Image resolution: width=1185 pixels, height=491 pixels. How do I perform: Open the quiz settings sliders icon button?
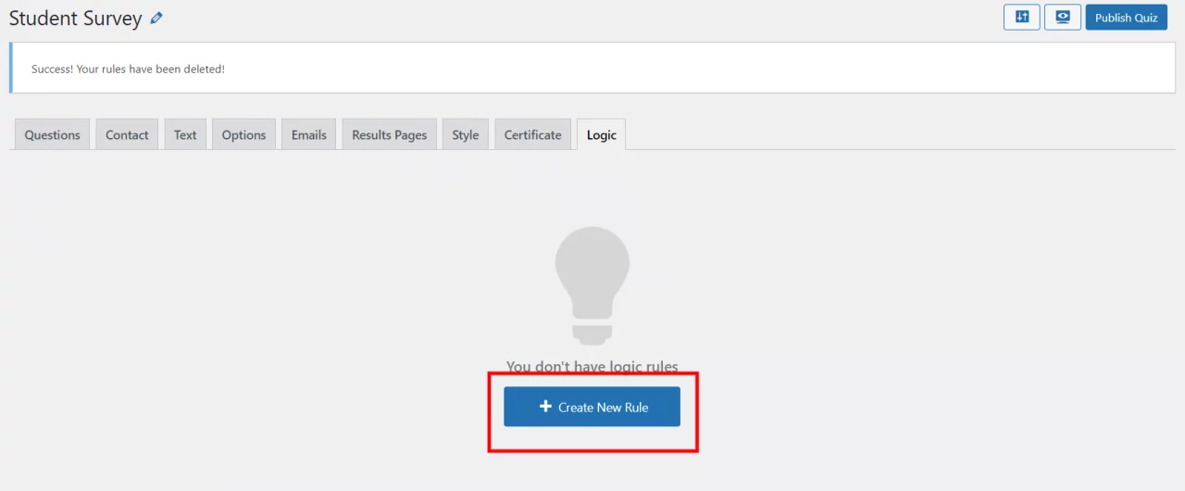[x=1022, y=18]
